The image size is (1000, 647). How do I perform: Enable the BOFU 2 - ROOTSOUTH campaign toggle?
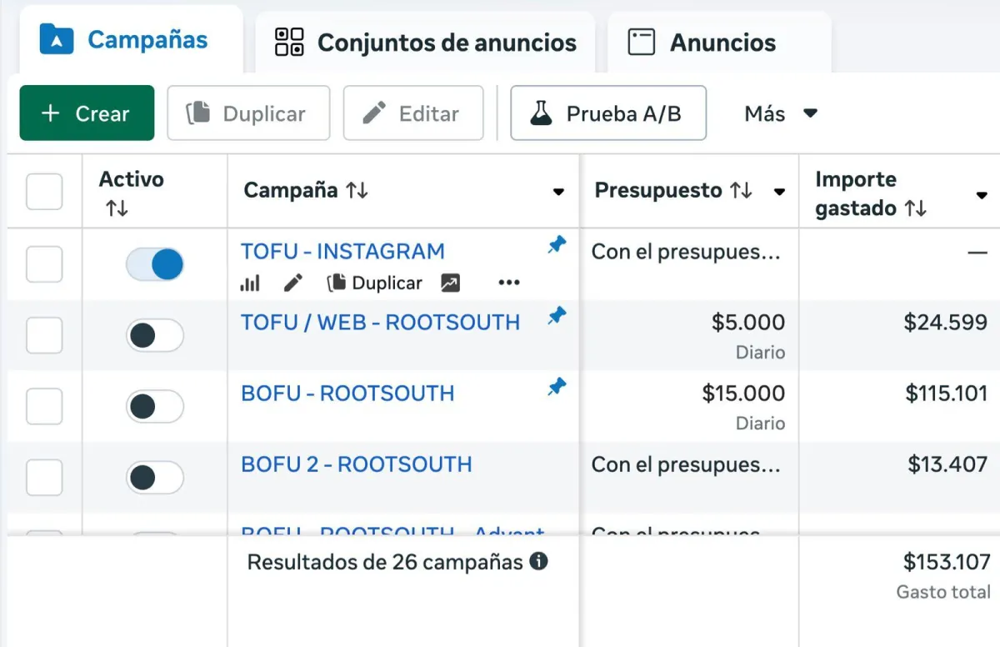coord(155,478)
